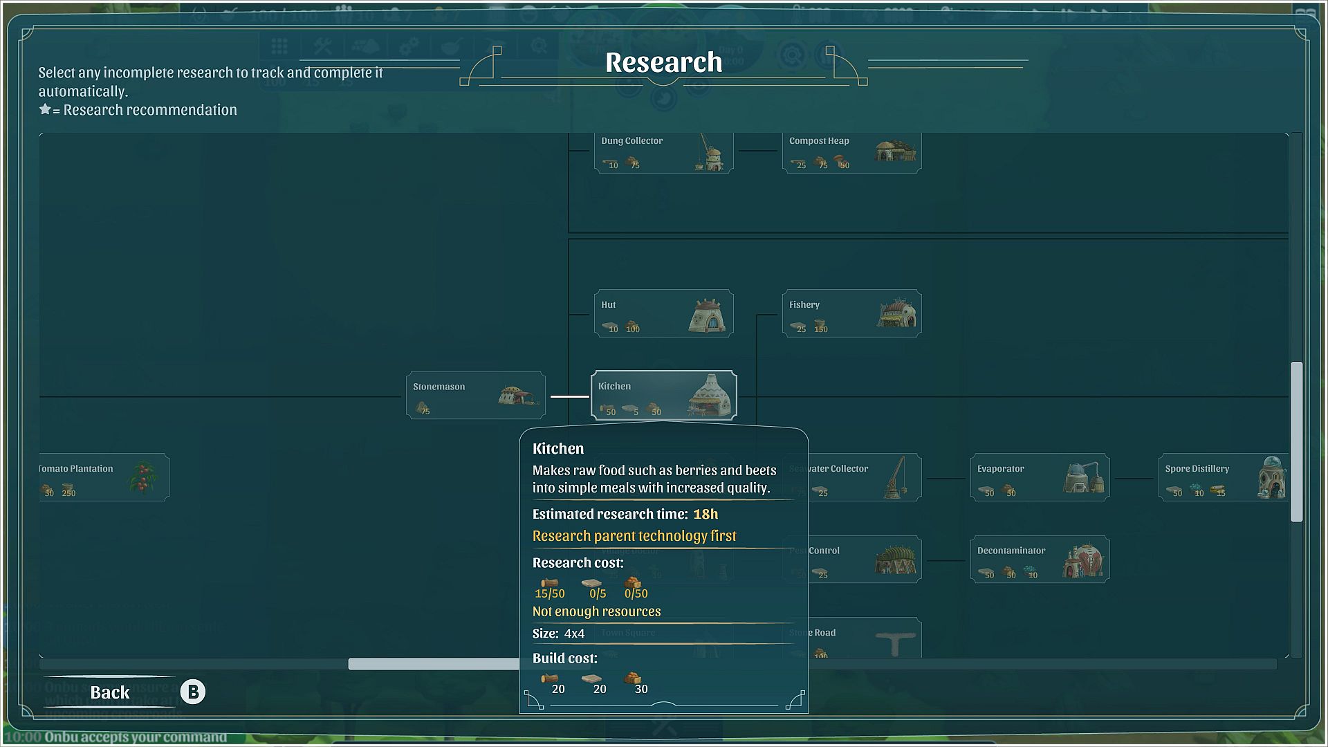The width and height of the screenshot is (1328, 747).
Task: Select the Stonemason research node
Action: 475,396
